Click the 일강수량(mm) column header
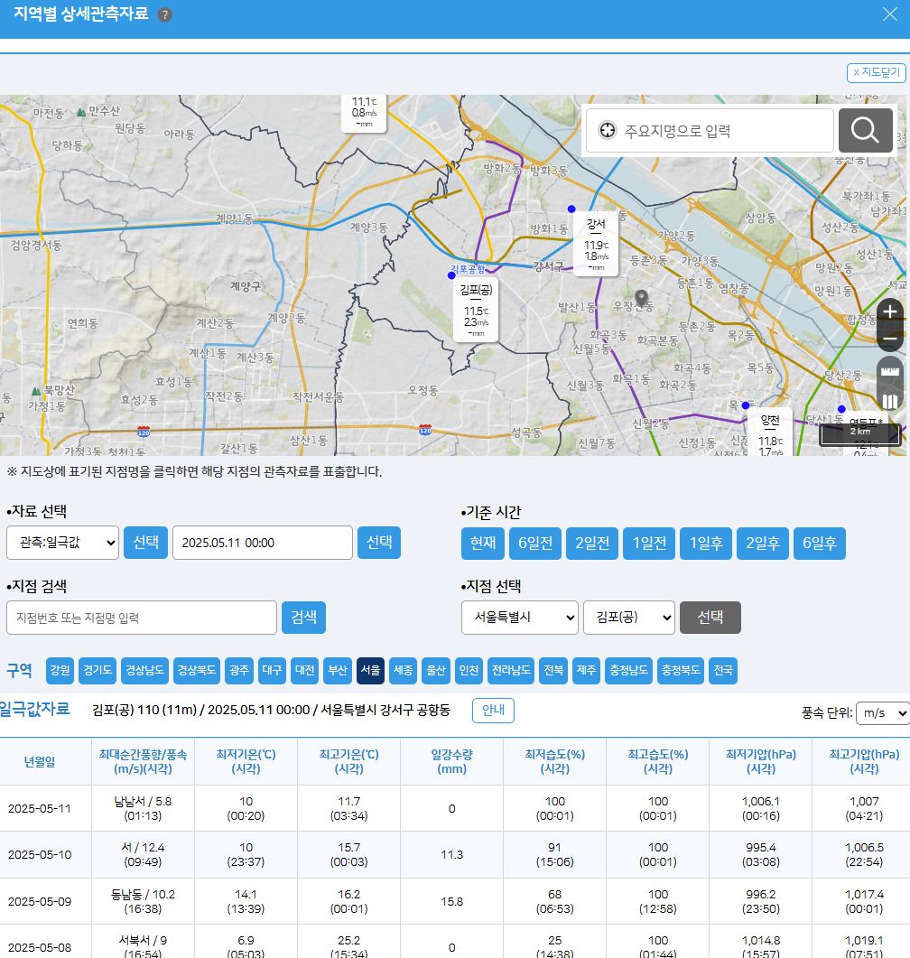The image size is (910, 958). pyautogui.click(x=452, y=761)
